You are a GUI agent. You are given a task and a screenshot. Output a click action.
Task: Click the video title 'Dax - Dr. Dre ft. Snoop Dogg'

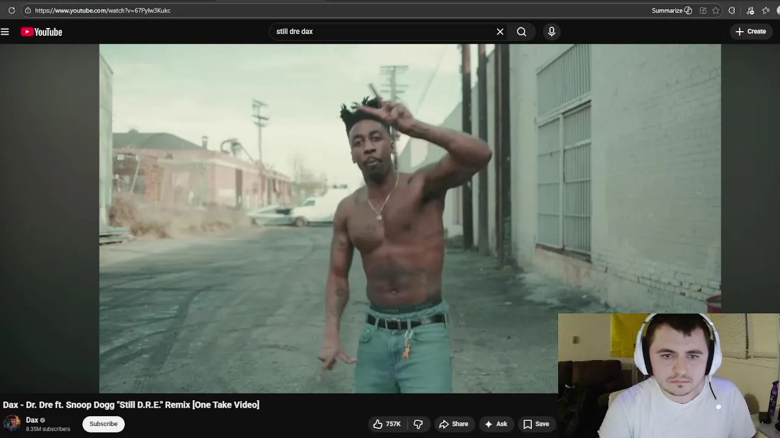pos(131,405)
